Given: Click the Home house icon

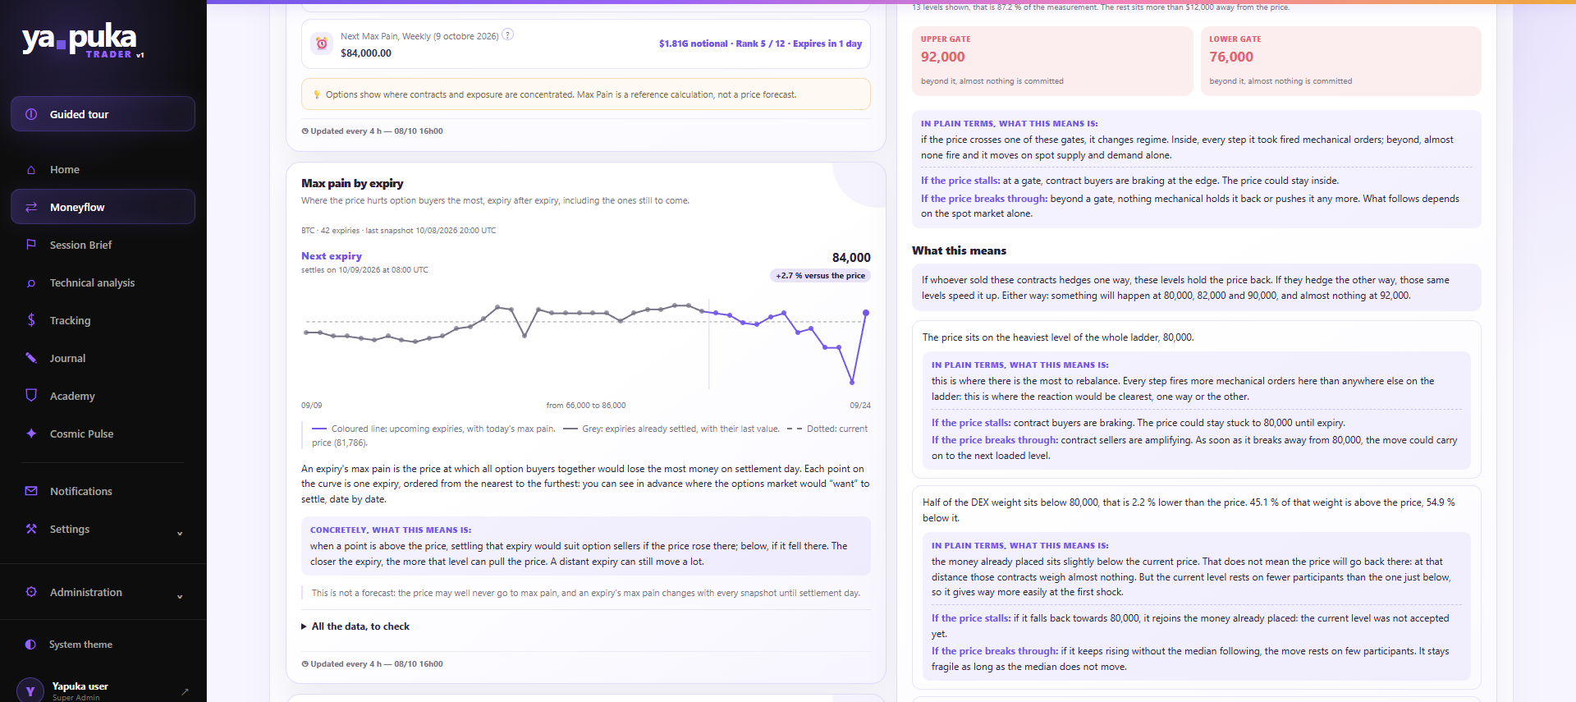Looking at the screenshot, I should coord(31,170).
